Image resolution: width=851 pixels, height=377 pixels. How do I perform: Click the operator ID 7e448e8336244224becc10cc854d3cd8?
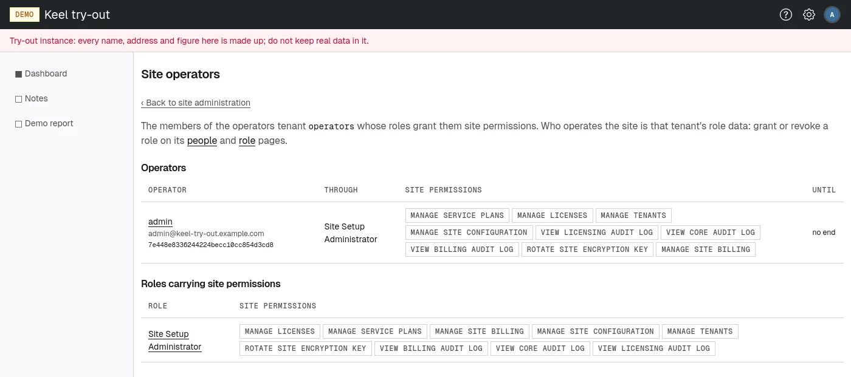point(211,245)
